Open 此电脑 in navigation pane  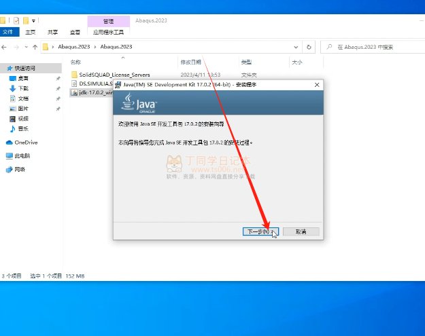(22, 156)
